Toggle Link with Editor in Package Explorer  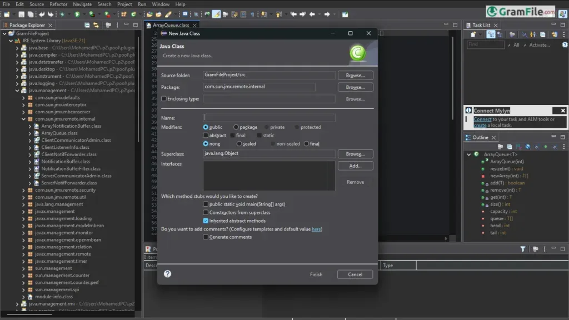(96, 25)
